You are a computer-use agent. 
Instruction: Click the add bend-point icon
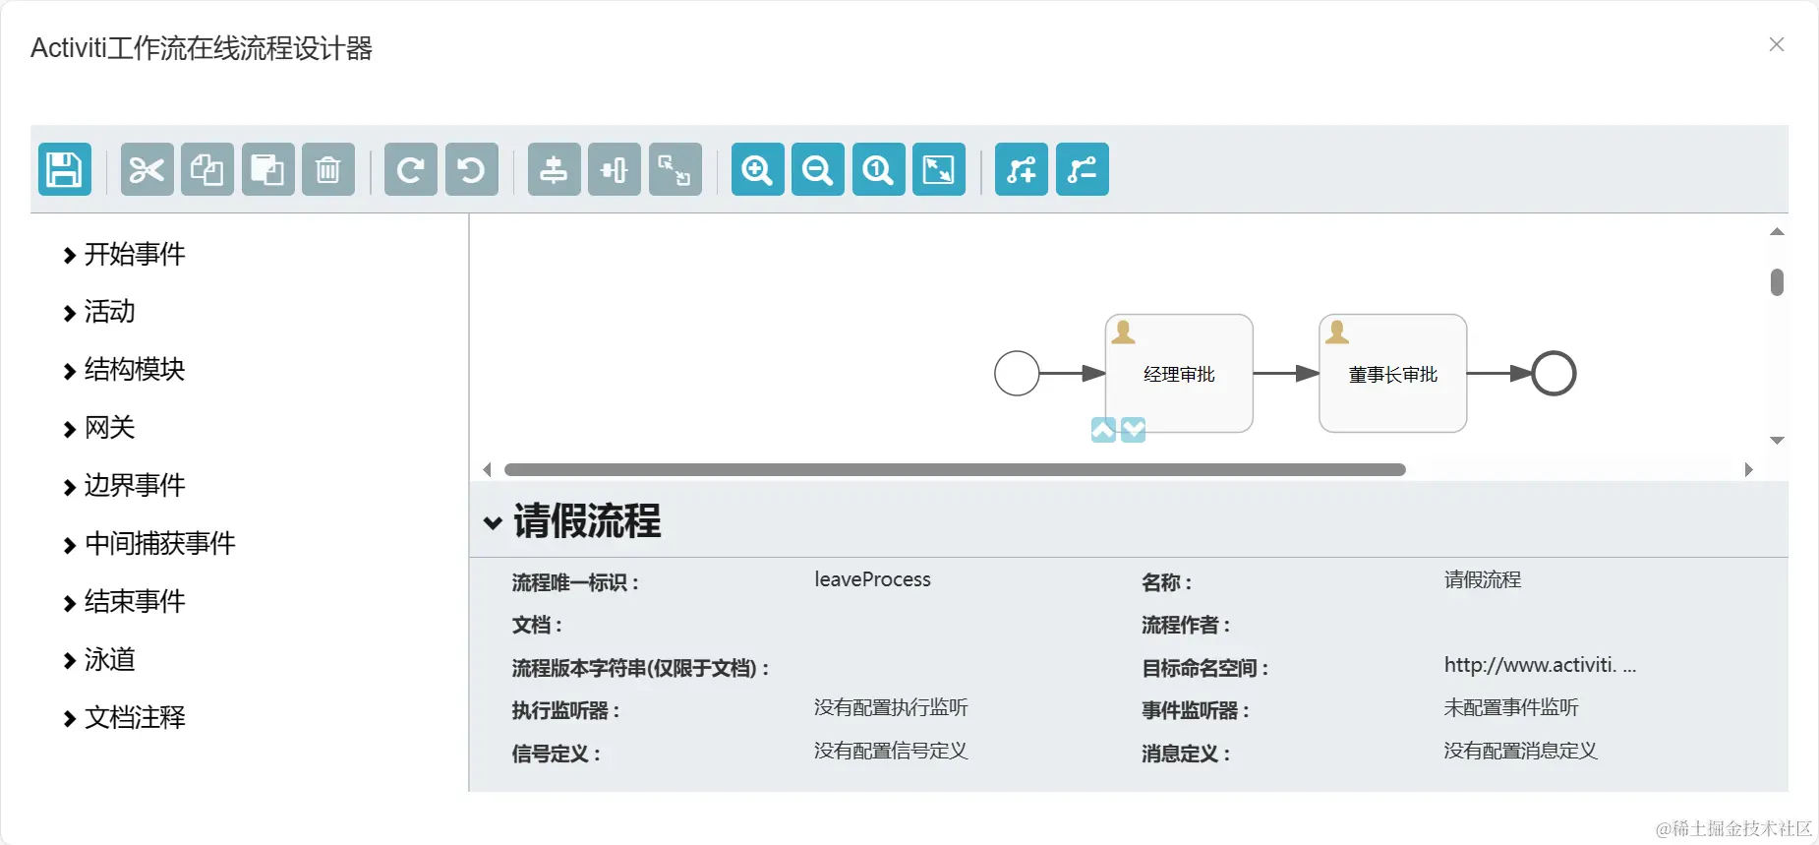coord(1022,169)
